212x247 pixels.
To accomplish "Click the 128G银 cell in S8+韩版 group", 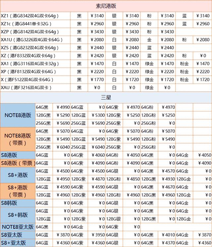I will click(x=114, y=219).
